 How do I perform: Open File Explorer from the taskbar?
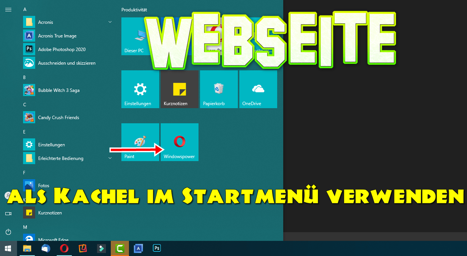click(x=27, y=248)
